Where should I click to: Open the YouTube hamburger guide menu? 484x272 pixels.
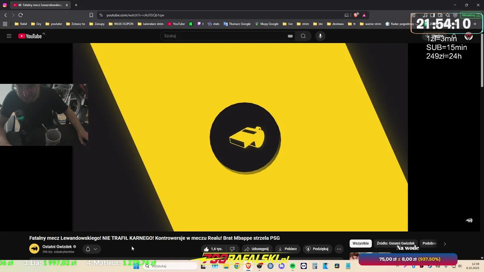(x=9, y=36)
